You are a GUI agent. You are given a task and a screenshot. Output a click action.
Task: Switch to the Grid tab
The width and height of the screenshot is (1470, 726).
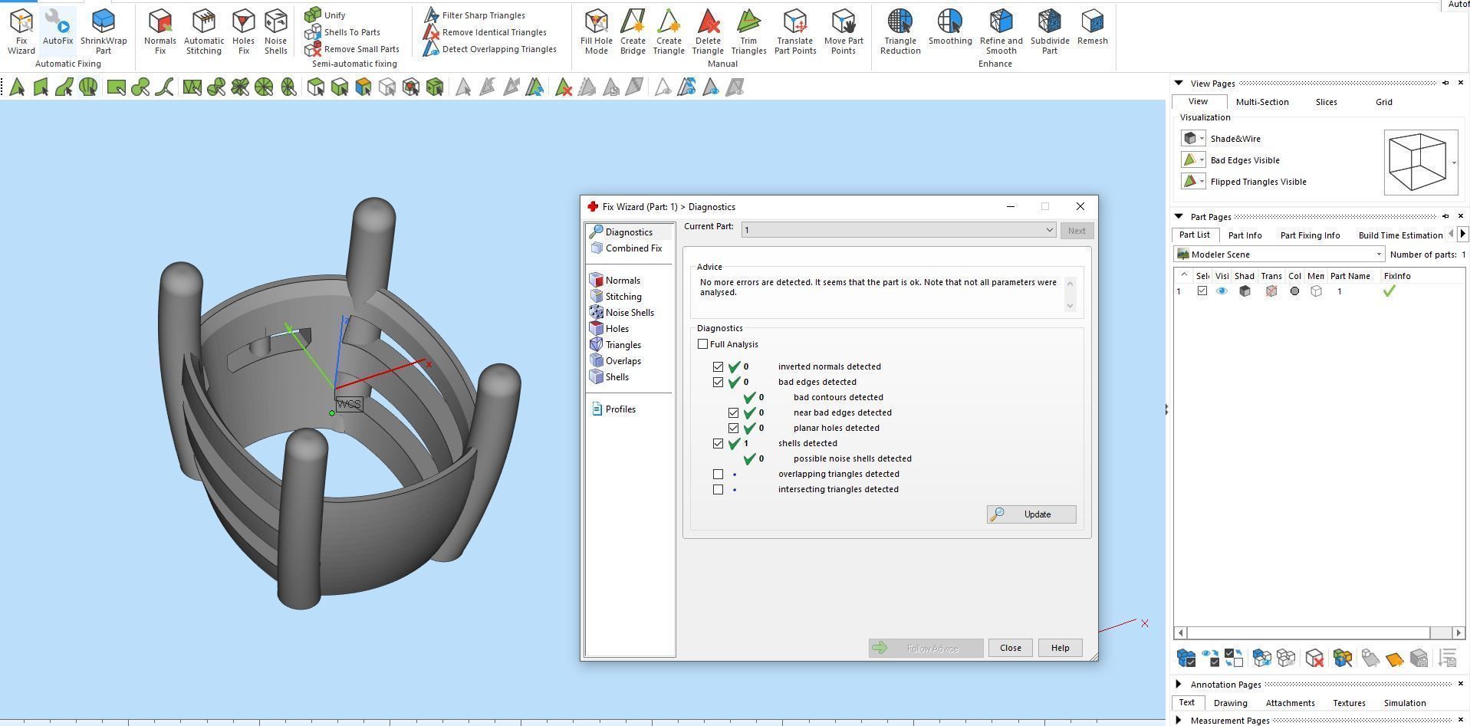[x=1384, y=102]
